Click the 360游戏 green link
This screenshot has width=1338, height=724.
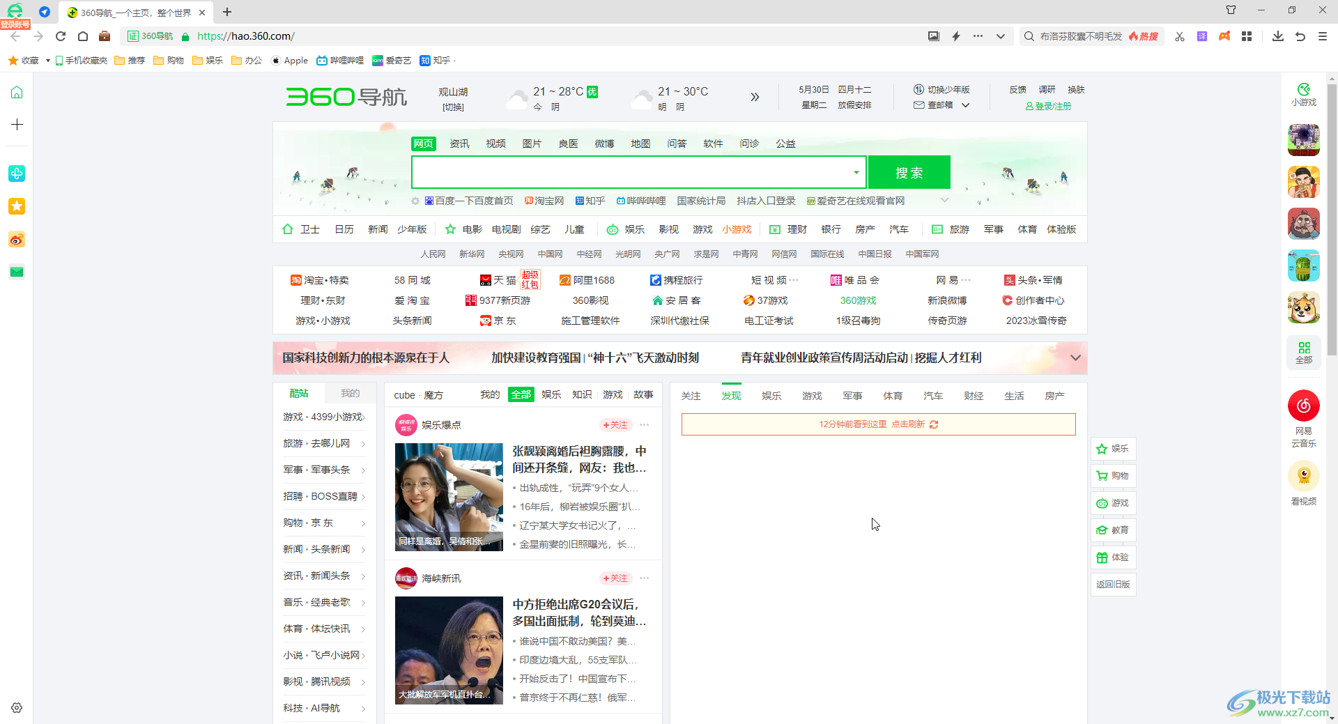(x=858, y=300)
